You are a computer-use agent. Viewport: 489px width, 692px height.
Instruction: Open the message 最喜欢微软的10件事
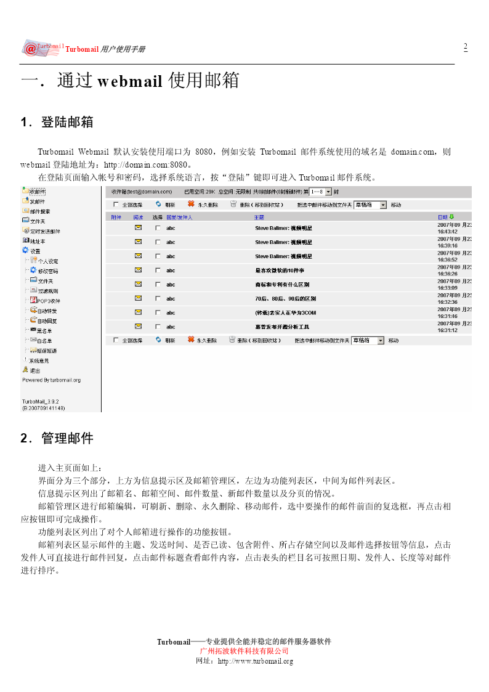pyautogui.click(x=280, y=271)
